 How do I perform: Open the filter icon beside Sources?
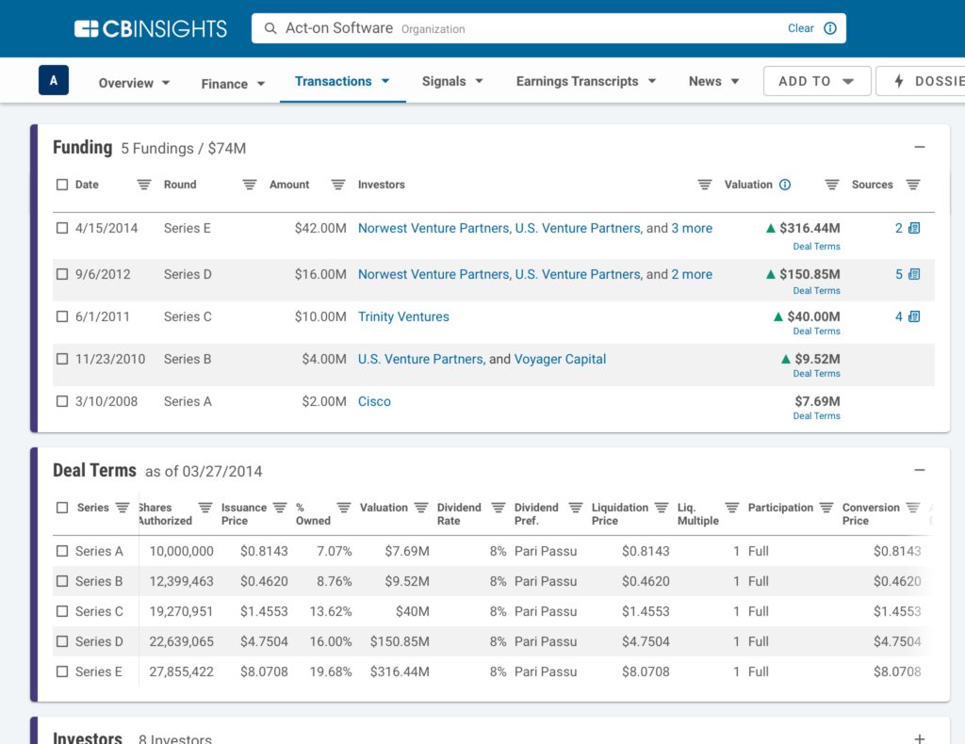pyautogui.click(x=912, y=185)
